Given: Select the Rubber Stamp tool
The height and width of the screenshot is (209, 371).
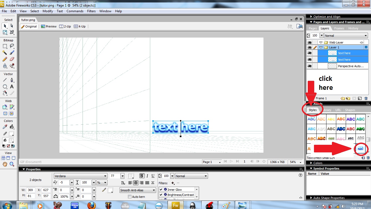Looking at the screenshot, I should (x=12, y=65).
